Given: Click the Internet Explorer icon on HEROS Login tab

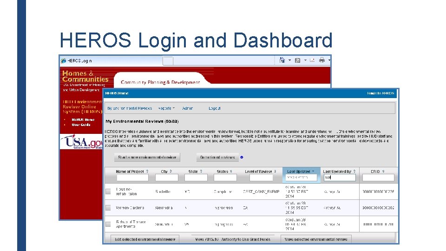Looking at the screenshot, I should (64, 60).
